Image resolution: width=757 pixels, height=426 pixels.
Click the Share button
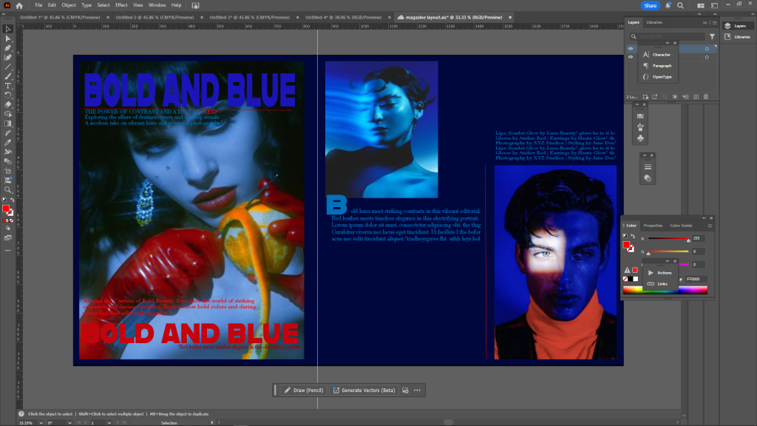[651, 5]
